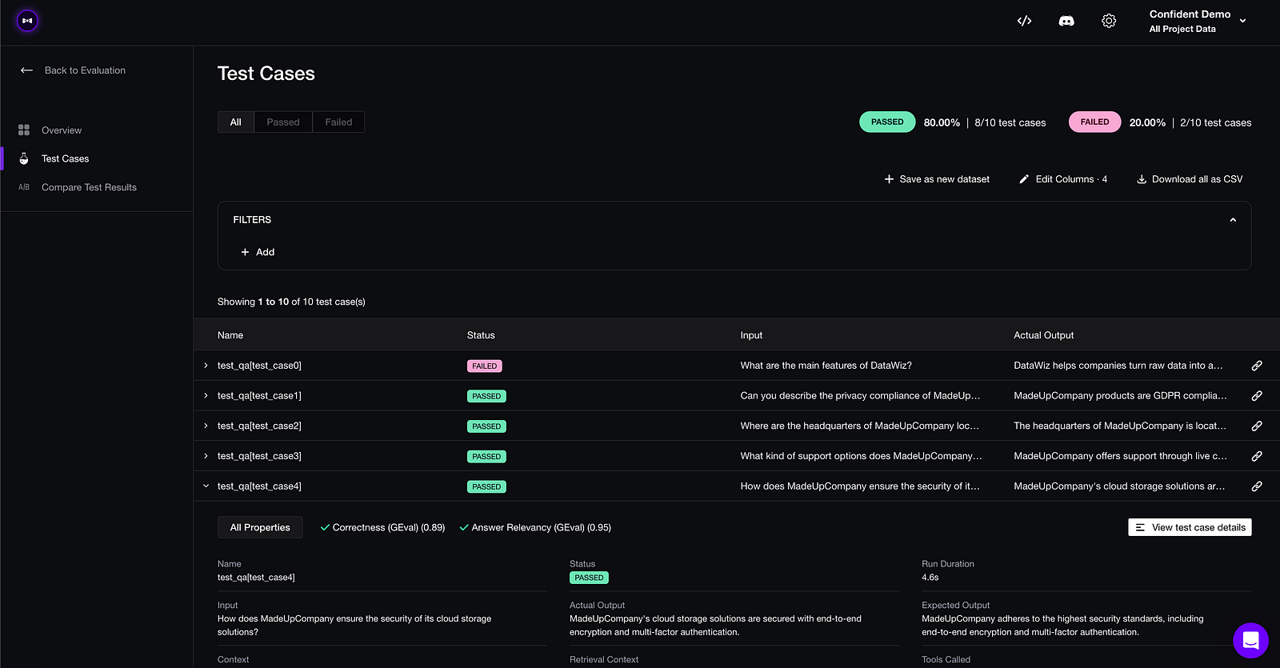The height and width of the screenshot is (668, 1280).
Task: Open Compare Test Results in sidebar
Action: 89,187
